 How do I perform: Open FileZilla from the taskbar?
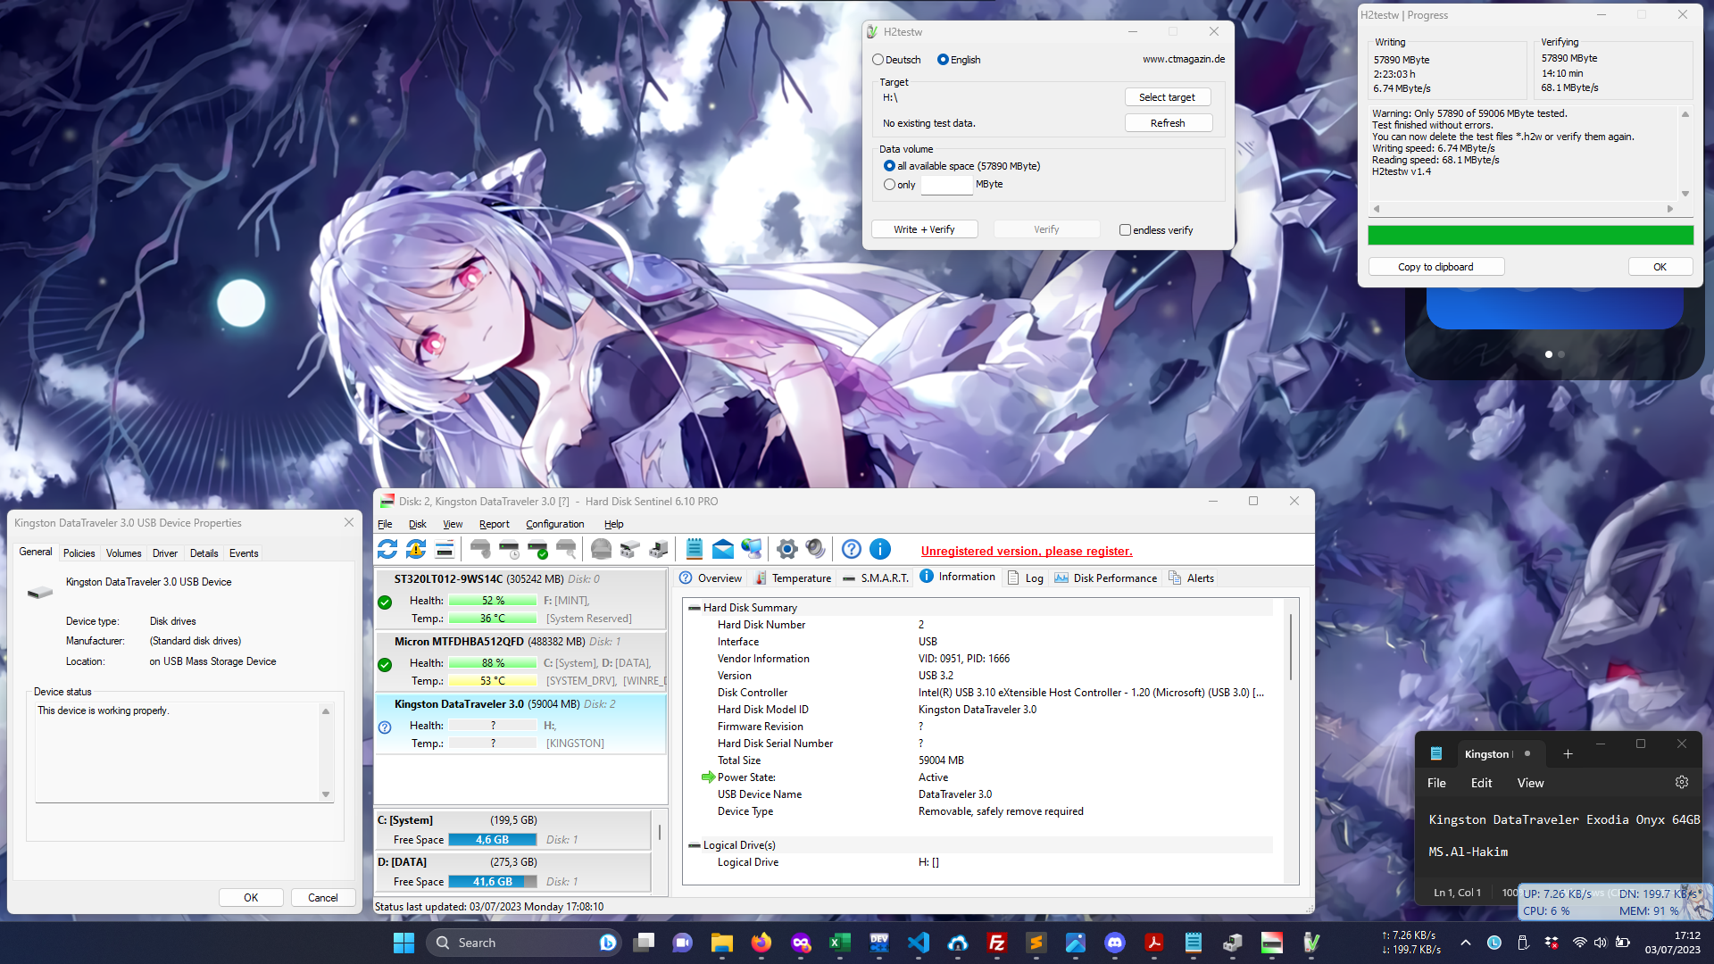click(997, 943)
